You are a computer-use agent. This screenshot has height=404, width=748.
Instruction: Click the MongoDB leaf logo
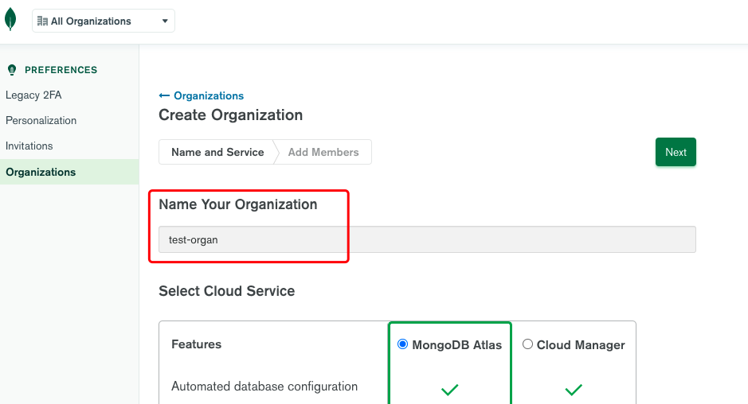(x=10, y=20)
